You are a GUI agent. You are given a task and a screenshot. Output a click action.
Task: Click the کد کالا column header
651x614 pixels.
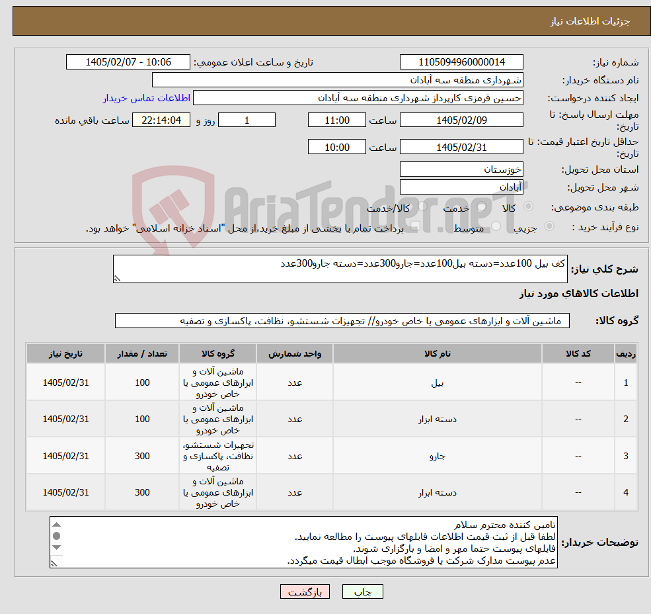(x=578, y=353)
